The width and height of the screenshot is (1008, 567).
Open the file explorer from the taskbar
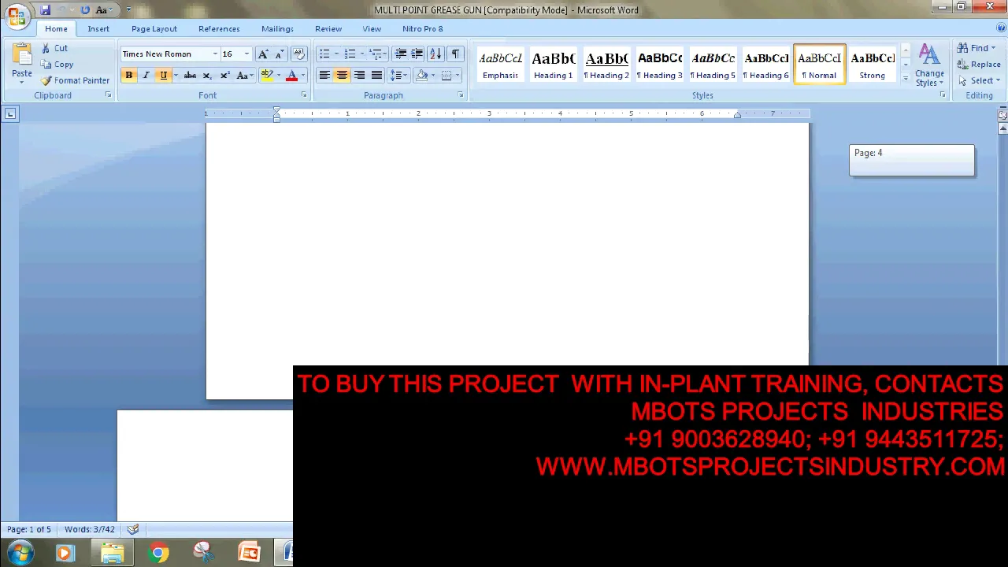pyautogui.click(x=112, y=553)
